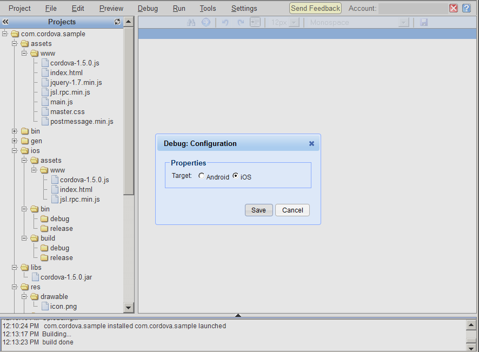The height and width of the screenshot is (352, 479).
Task: Click the com.cordova.sample folder icon
Action: [x=15, y=34]
